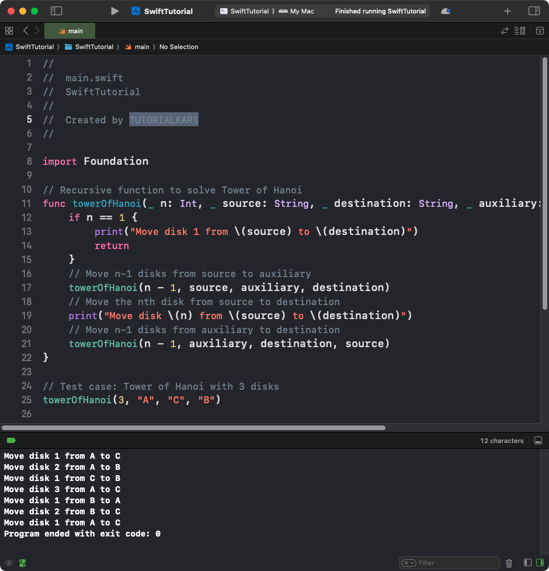The width and height of the screenshot is (549, 571).
Task: Open the No Selection symbol breadcrumb
Action: pyautogui.click(x=179, y=47)
